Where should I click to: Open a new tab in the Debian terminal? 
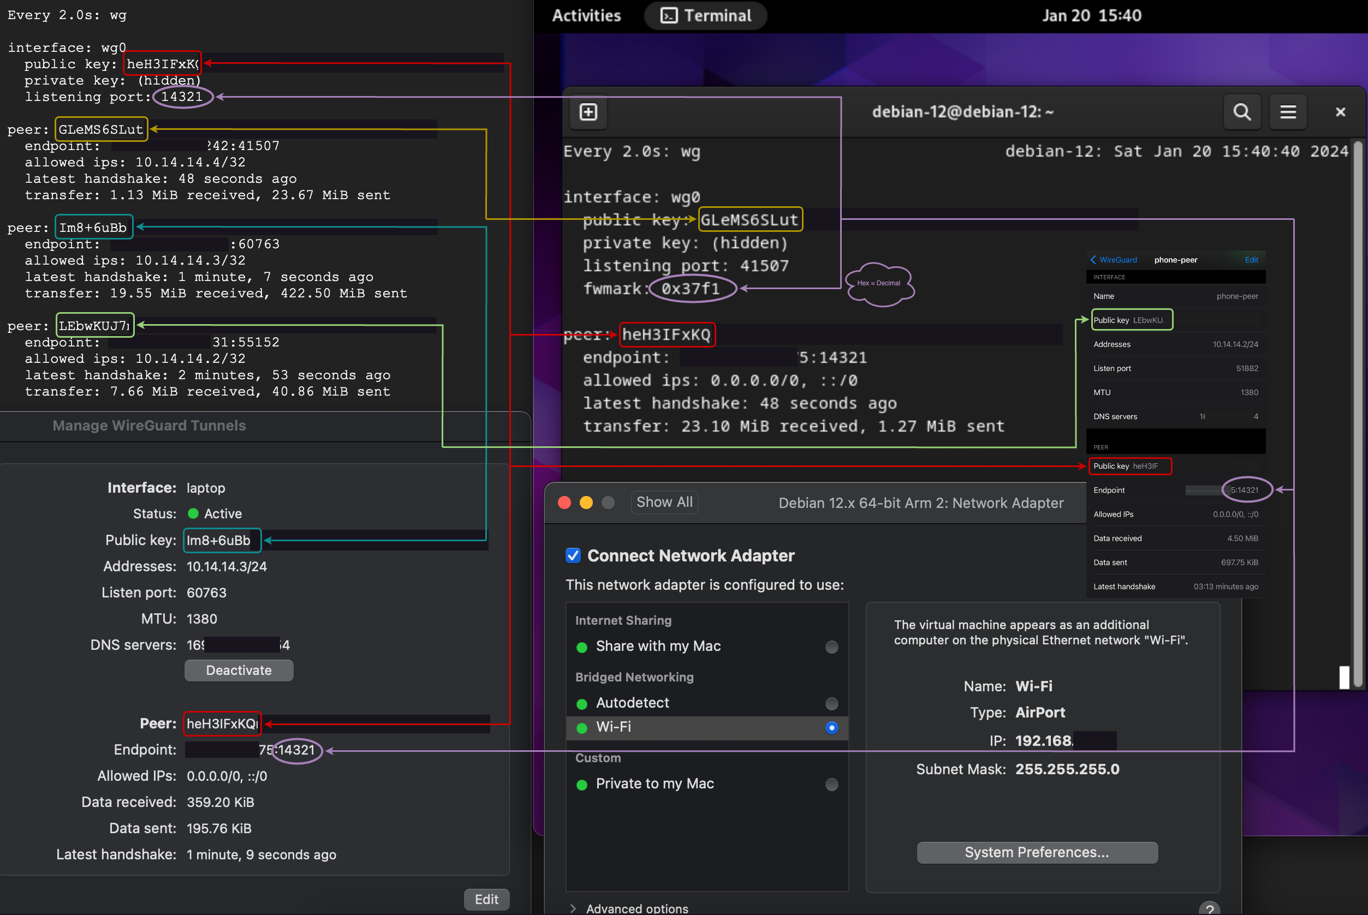coord(588,112)
